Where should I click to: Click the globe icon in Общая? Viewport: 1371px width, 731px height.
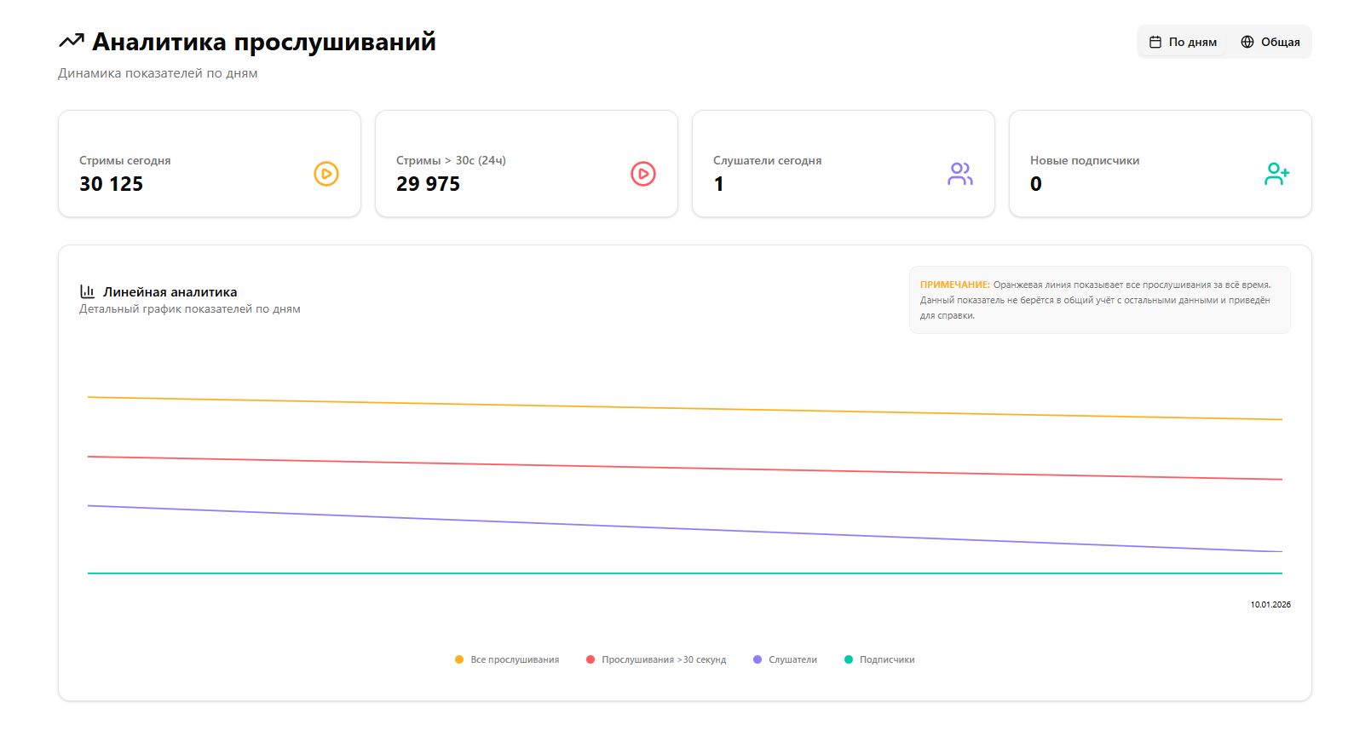1247,42
